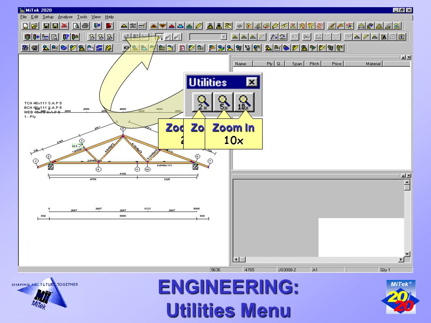Screen dimensions: 431x323
Task: Click the small 2x magnifier in main toolbar
Action: coord(92,37)
